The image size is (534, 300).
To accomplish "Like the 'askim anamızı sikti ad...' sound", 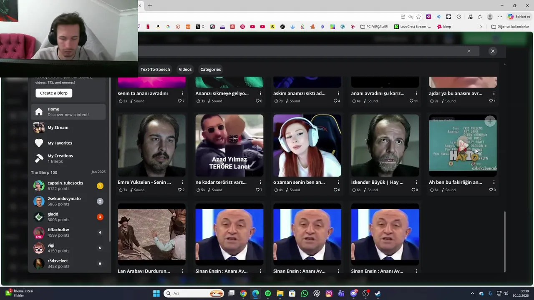I will click(335, 101).
